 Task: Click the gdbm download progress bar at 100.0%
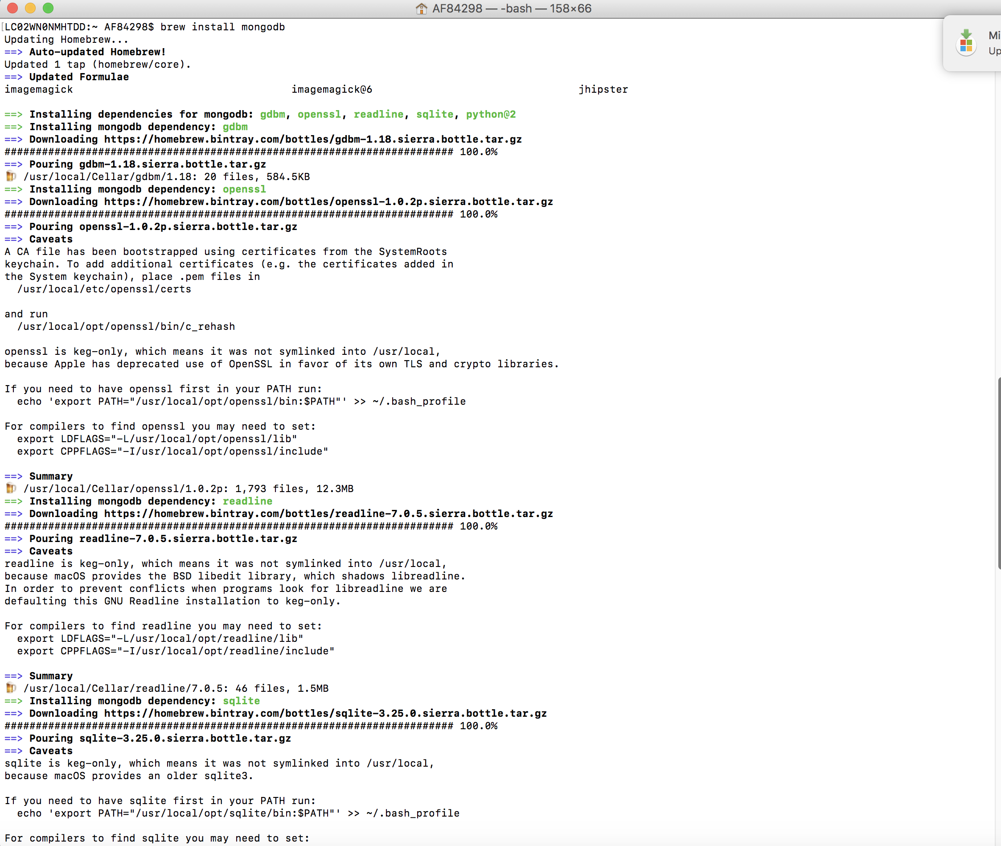pyautogui.click(x=229, y=152)
